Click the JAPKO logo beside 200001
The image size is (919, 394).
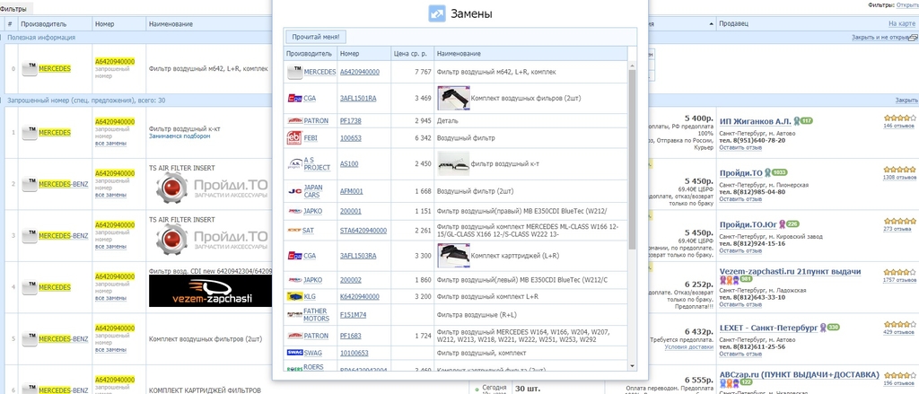click(294, 211)
